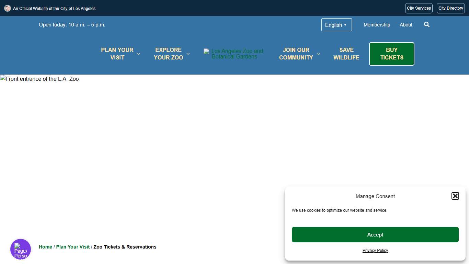
Task: Select Save Wildlife in the navigation
Action: (x=346, y=54)
